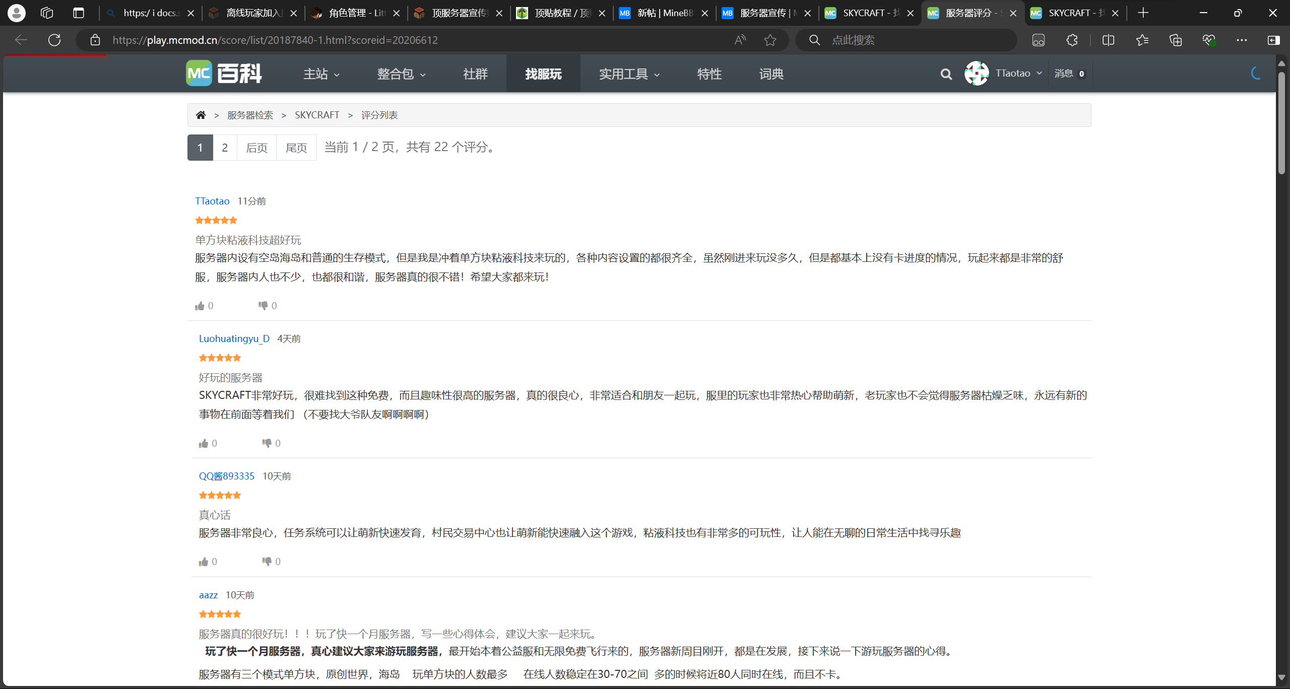1290x689 pixels.
Task: Click the review title 单方块粘液科技超好玩
Action: click(x=248, y=240)
